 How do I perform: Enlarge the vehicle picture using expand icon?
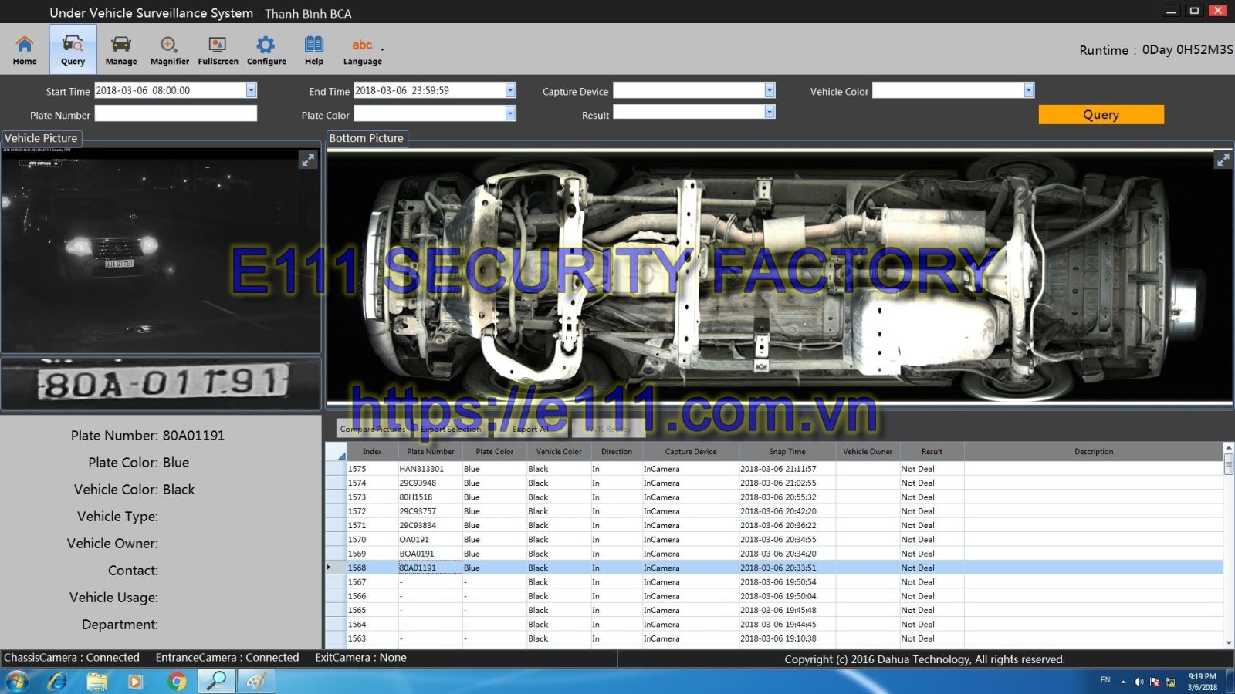click(308, 160)
